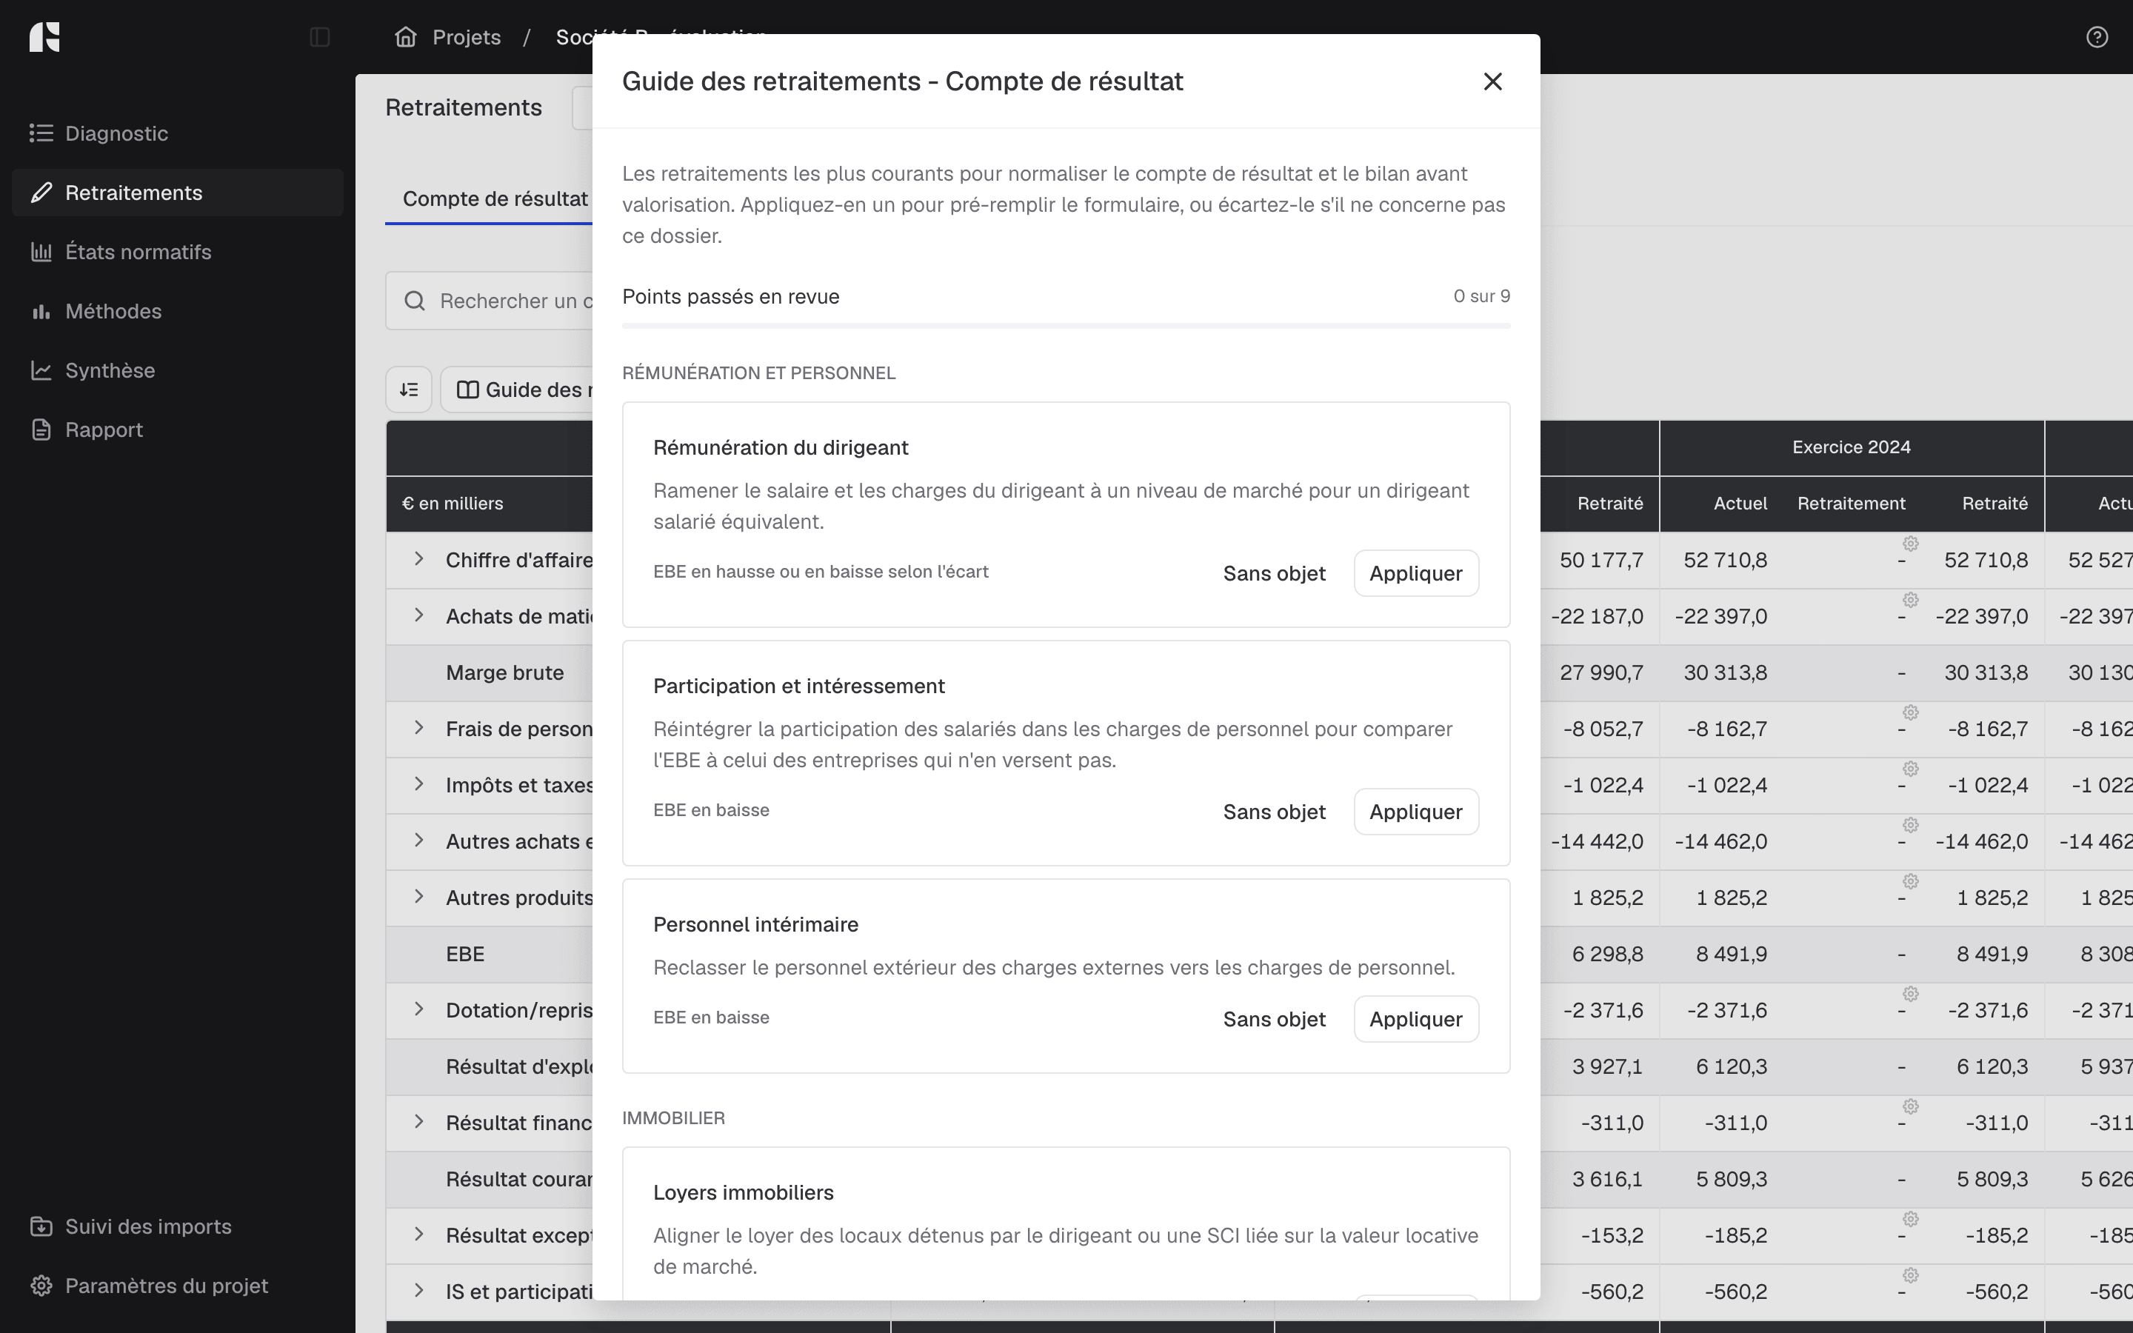Mark Participation et intéressement Sans objet
Screen dimensions: 2133x1333
click(1274, 811)
